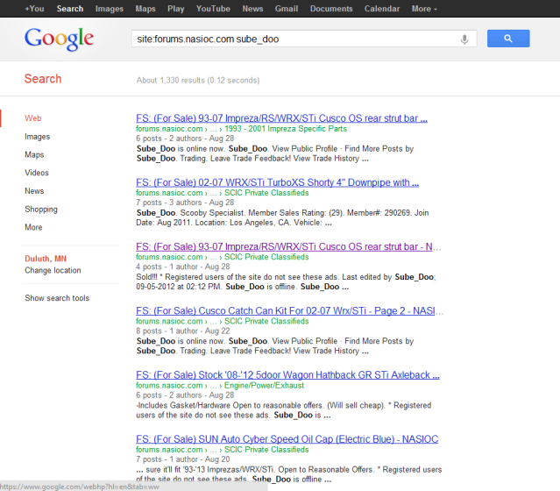Screen dimensions: 560x491
Task: Open first result Cusco OS rear strut bar
Action: [281, 118]
